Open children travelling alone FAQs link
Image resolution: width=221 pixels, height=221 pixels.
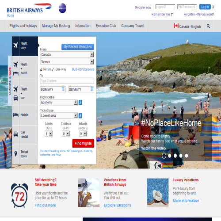66,153
